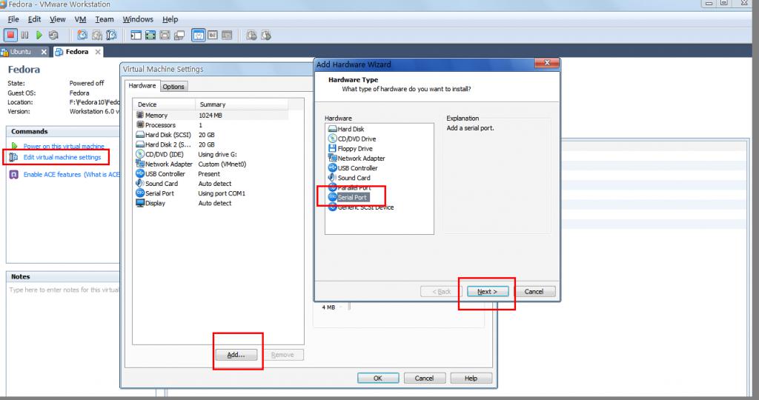Click the Sound Card speaker icon in device list
The image size is (759, 400).
tap(140, 183)
